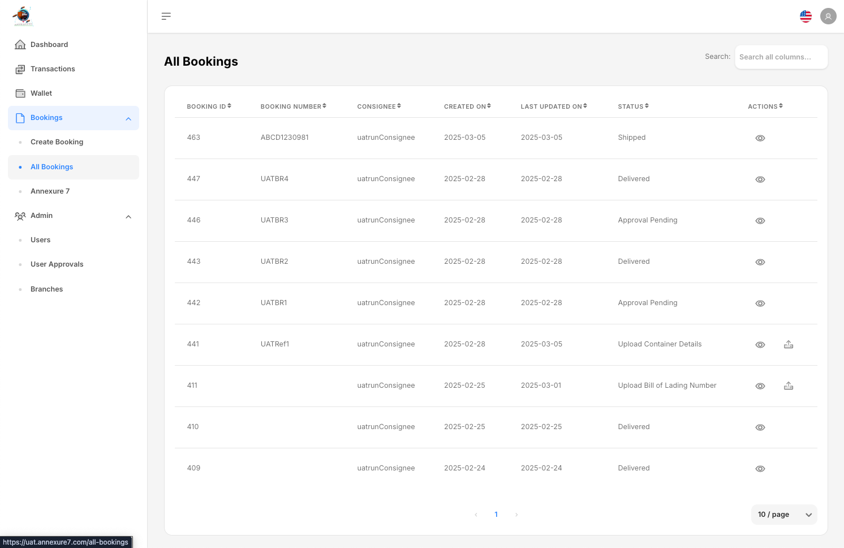Collapse the Bookings sidebar section
The width and height of the screenshot is (844, 548).
(128, 118)
